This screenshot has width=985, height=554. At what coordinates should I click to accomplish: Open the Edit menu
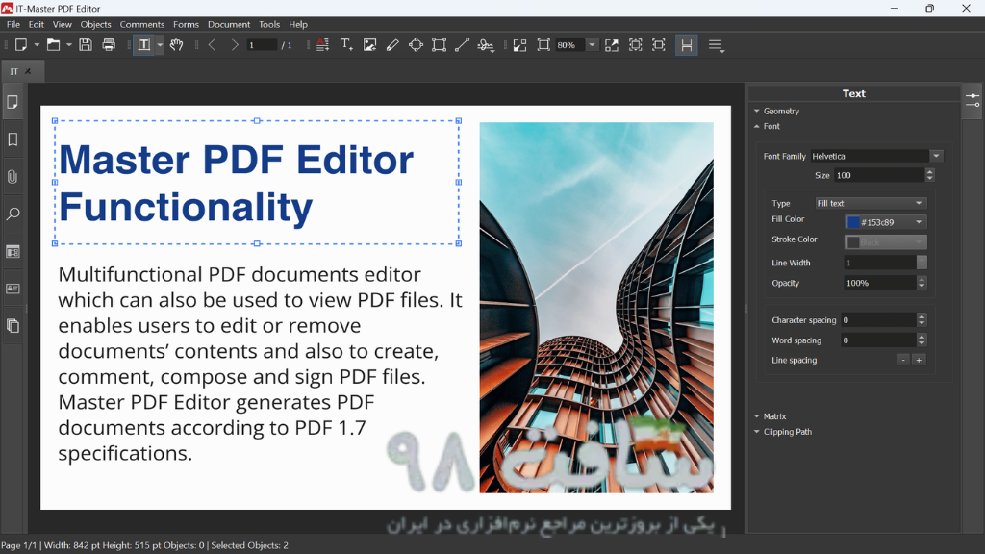coord(37,24)
